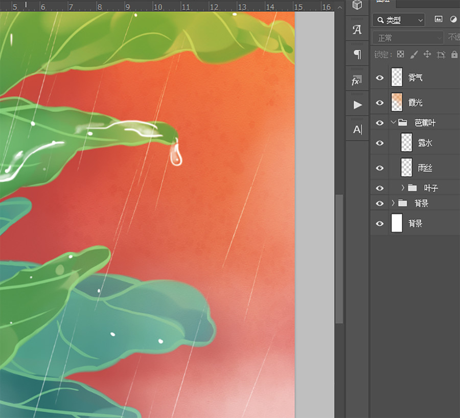Click the canvas scrollbar up arrow
This screenshot has width=460, height=418.
[x=339, y=7]
